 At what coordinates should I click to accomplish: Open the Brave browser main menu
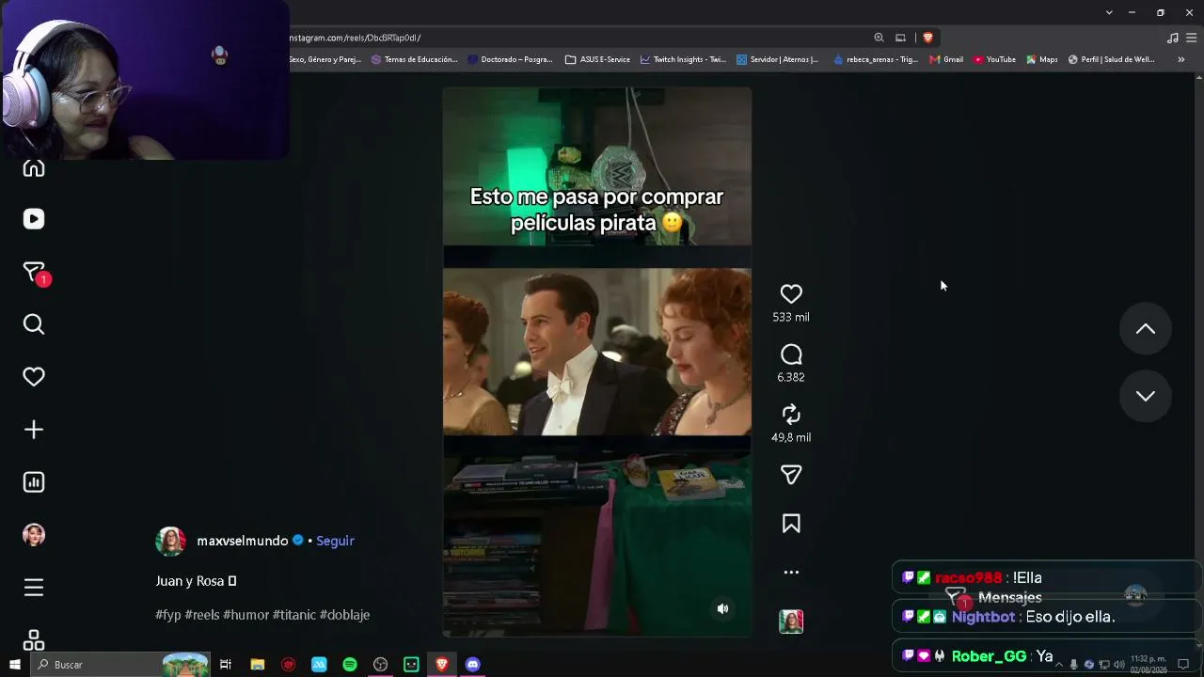[1194, 38]
